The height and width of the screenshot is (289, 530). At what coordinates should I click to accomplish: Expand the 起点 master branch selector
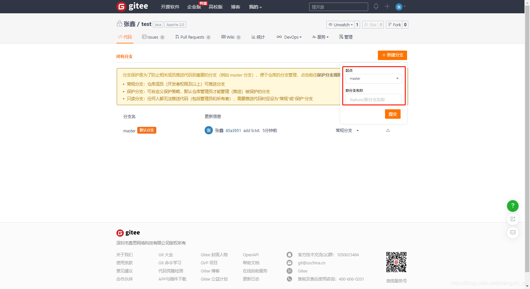pos(374,79)
